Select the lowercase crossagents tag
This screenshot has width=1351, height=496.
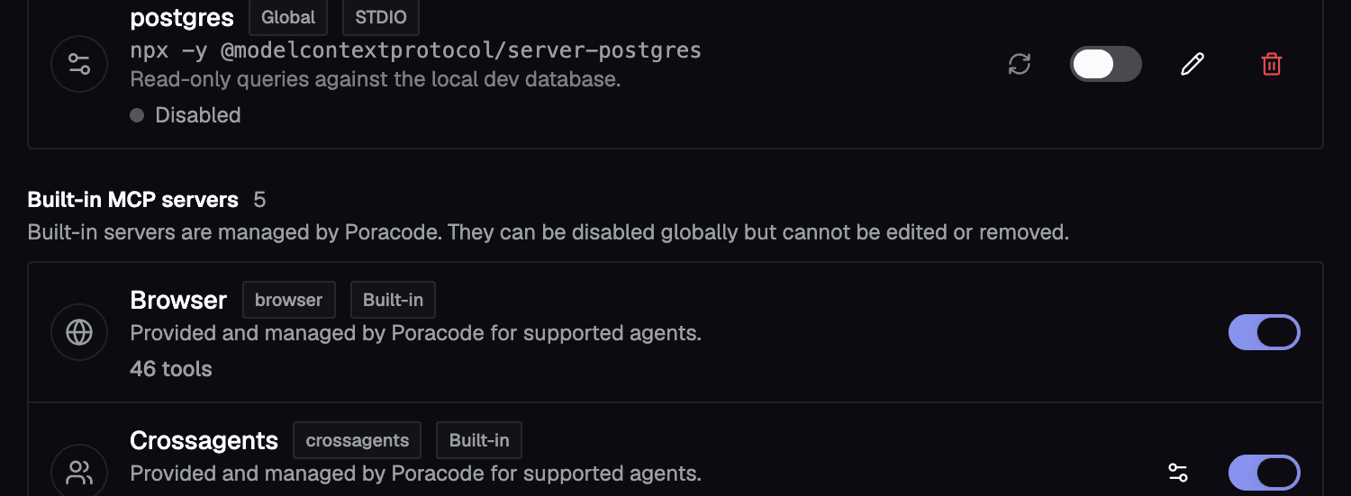[x=358, y=440]
